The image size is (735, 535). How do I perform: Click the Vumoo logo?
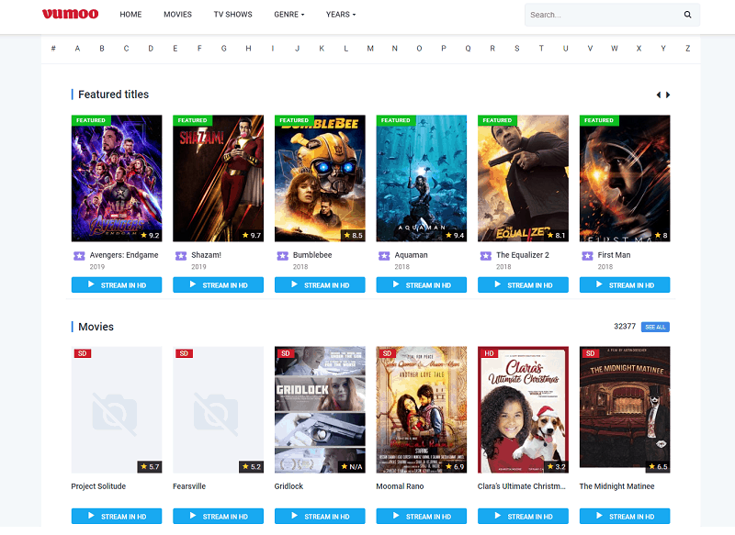[71, 14]
